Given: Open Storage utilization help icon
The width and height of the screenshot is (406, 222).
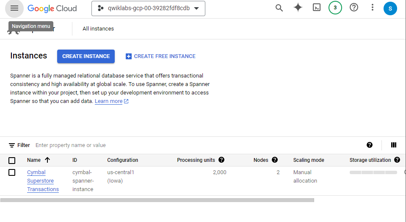Looking at the screenshot, I should pos(397,160).
